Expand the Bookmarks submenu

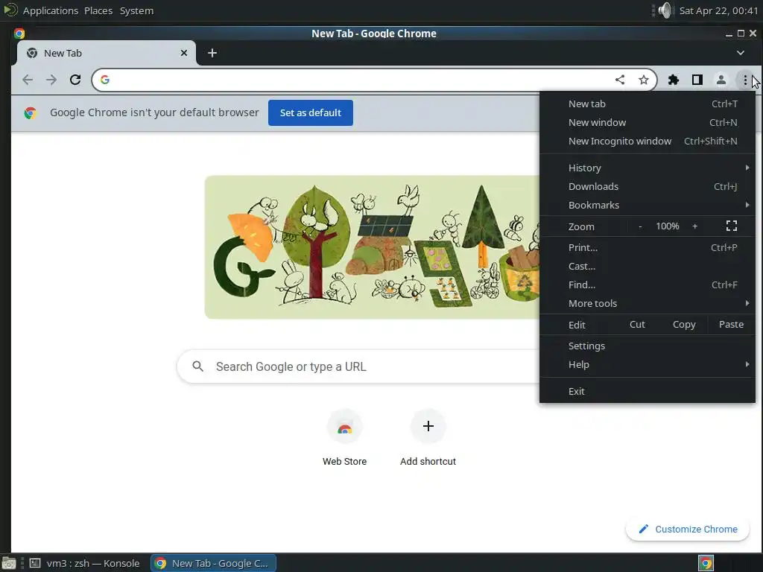click(648, 206)
